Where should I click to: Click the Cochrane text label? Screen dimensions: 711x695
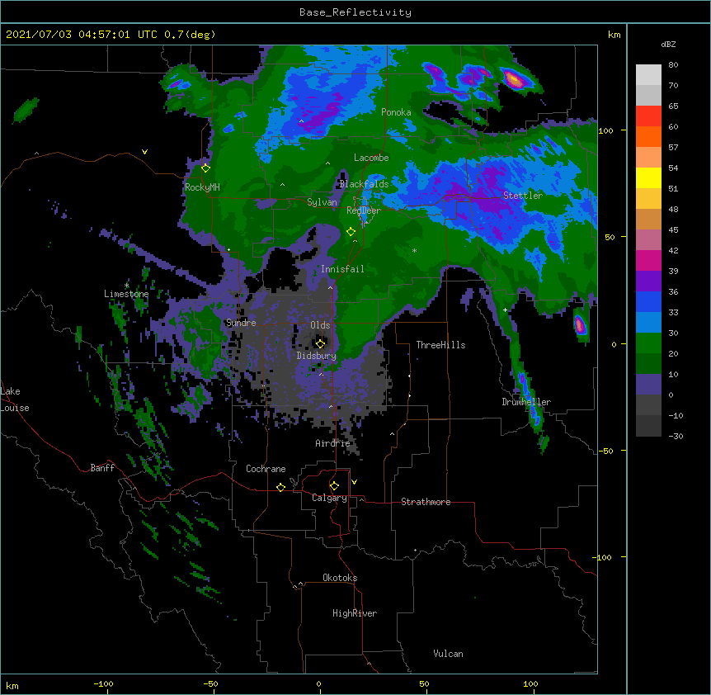click(266, 469)
